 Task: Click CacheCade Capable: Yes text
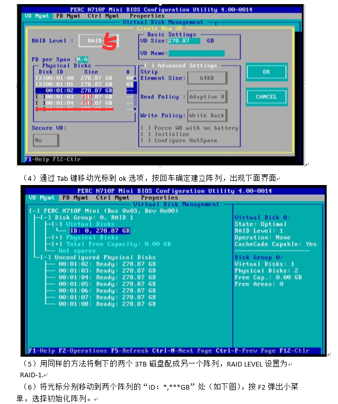click(275, 244)
